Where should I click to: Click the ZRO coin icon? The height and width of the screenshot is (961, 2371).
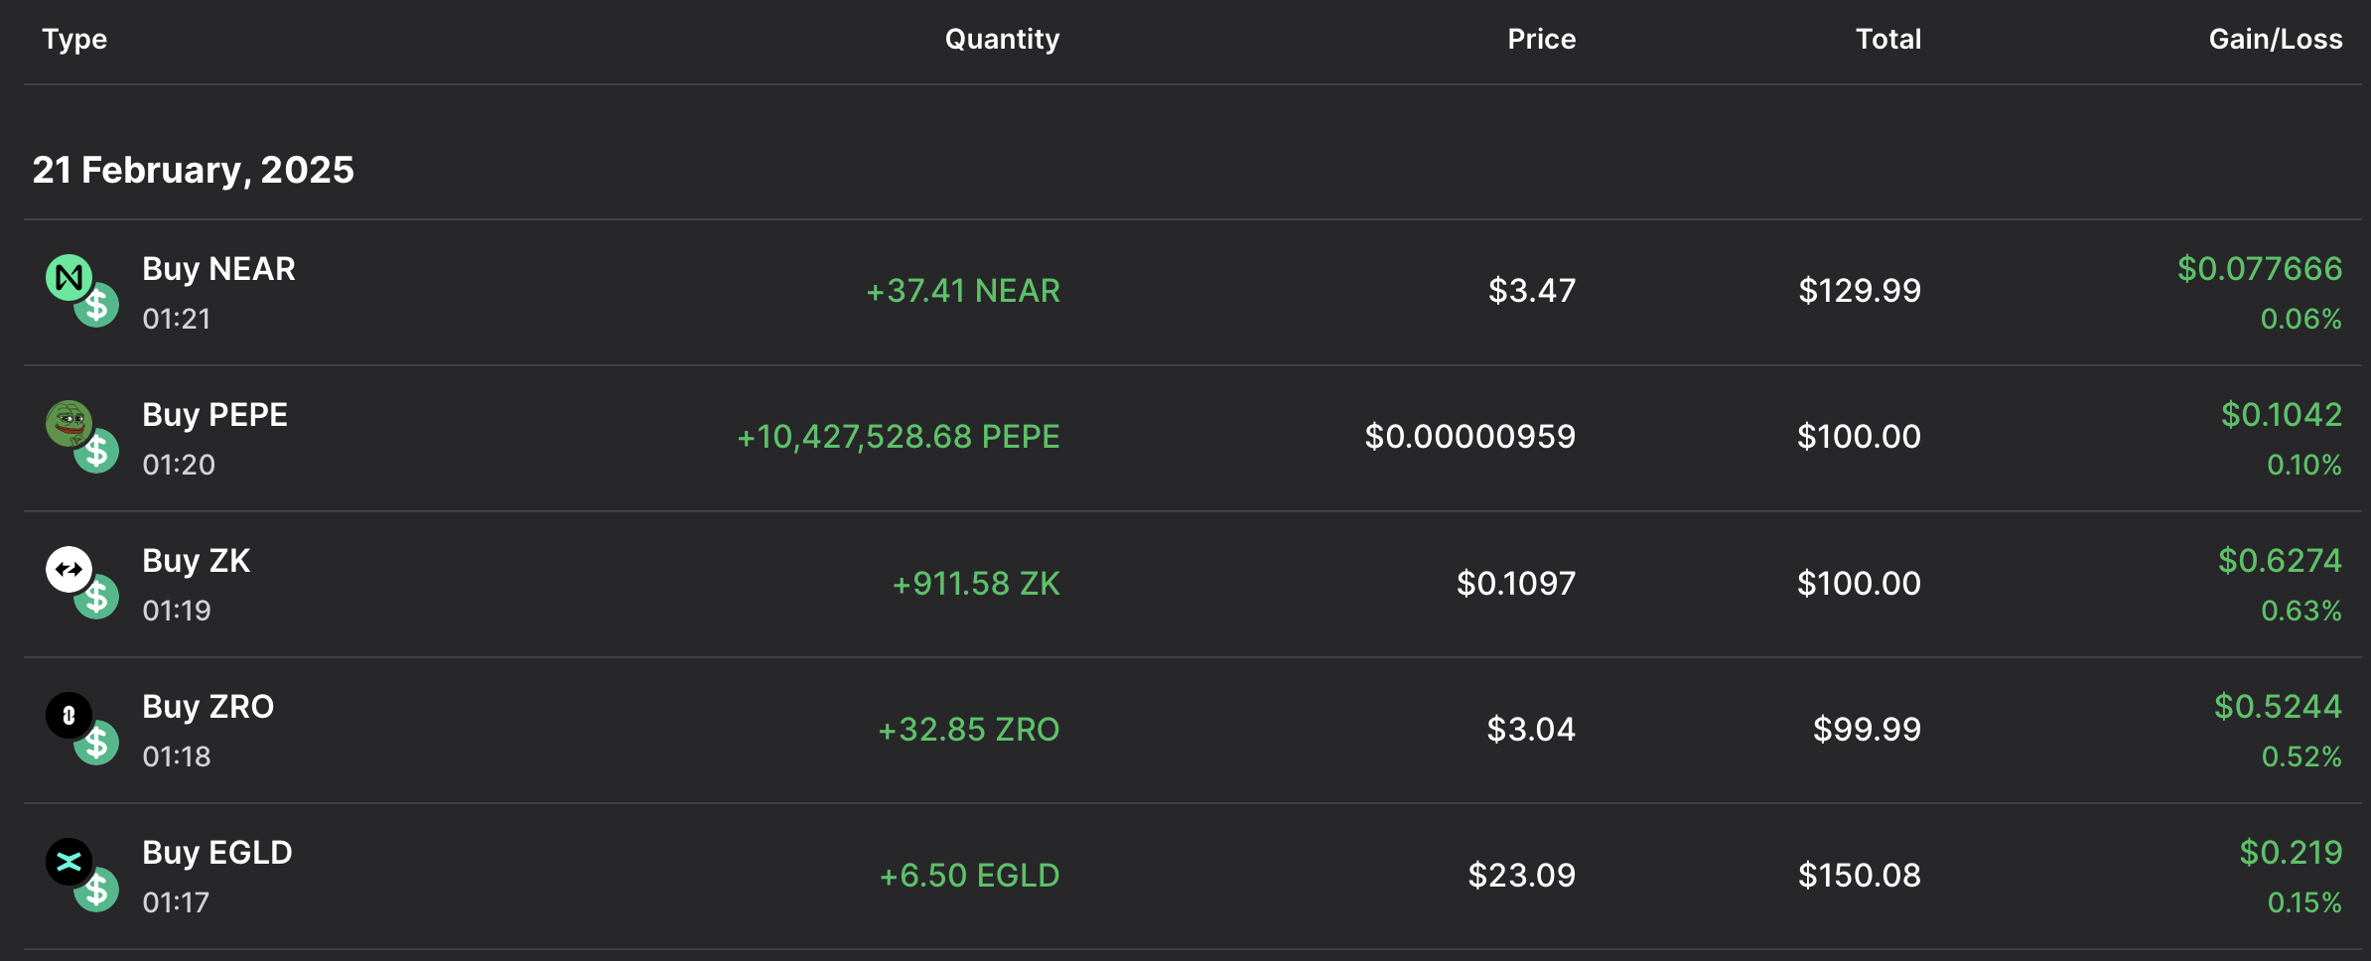[68, 715]
